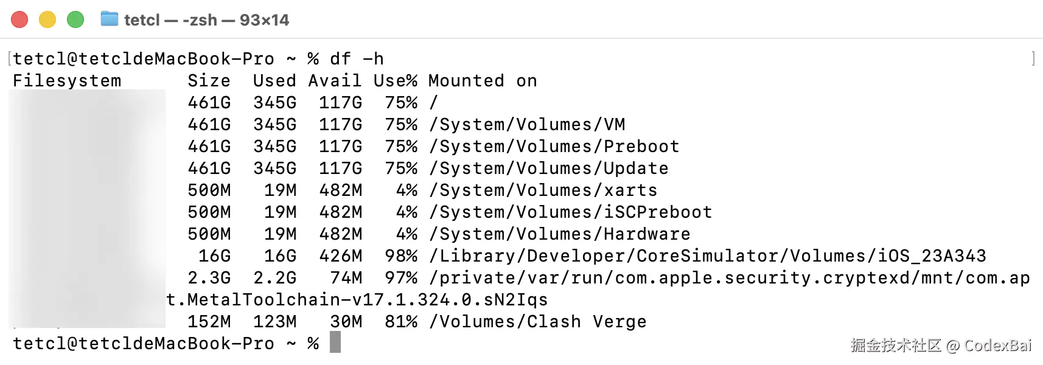Click the "Use%" column header
Viewport: 1043px width, 365px height.
coord(395,81)
